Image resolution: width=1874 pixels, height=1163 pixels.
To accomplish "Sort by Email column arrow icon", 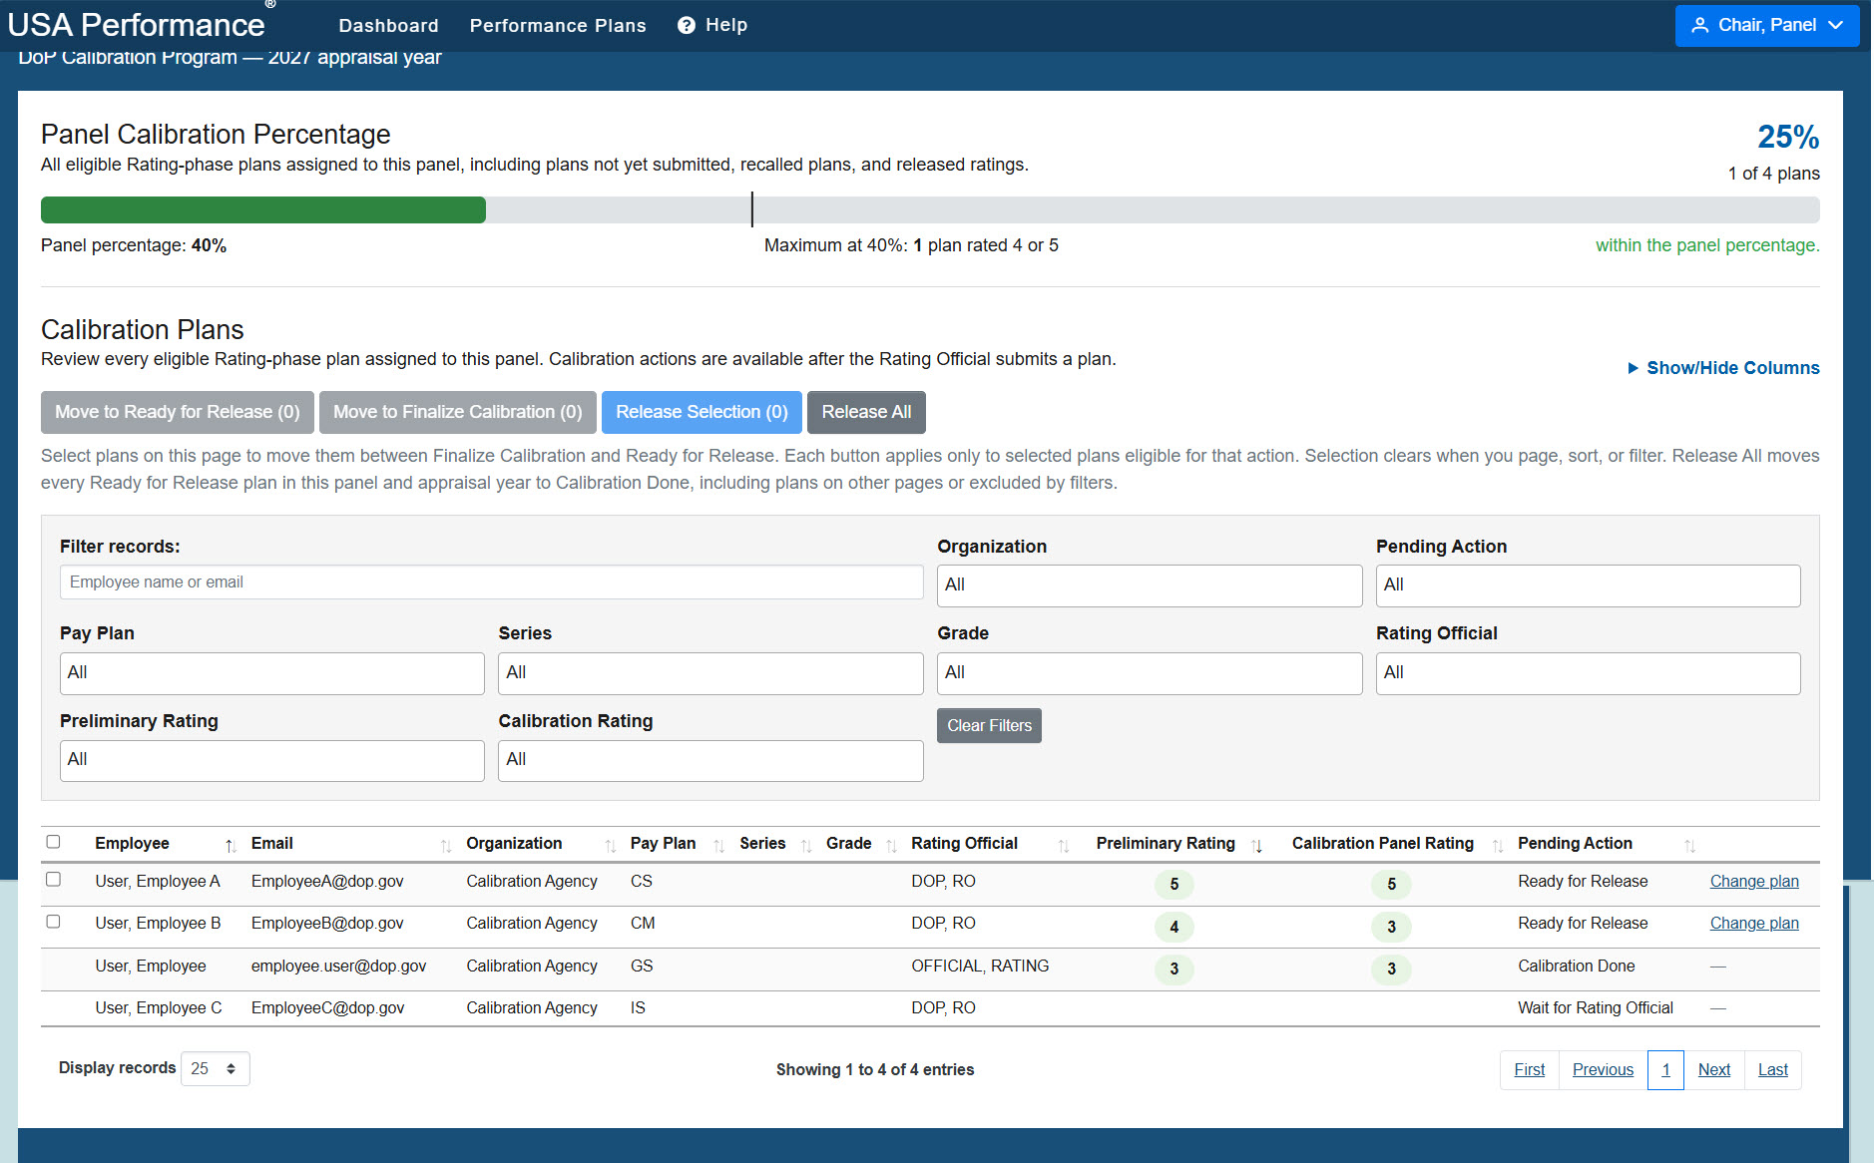I will 445,845.
